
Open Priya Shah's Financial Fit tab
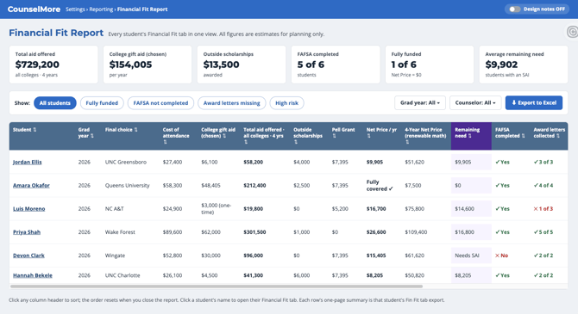pyautogui.click(x=27, y=232)
